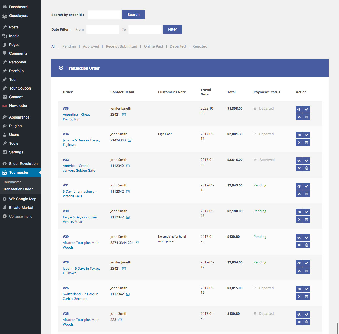Focus the Search by order id field
The width and height of the screenshot is (339, 334).
[x=104, y=15]
